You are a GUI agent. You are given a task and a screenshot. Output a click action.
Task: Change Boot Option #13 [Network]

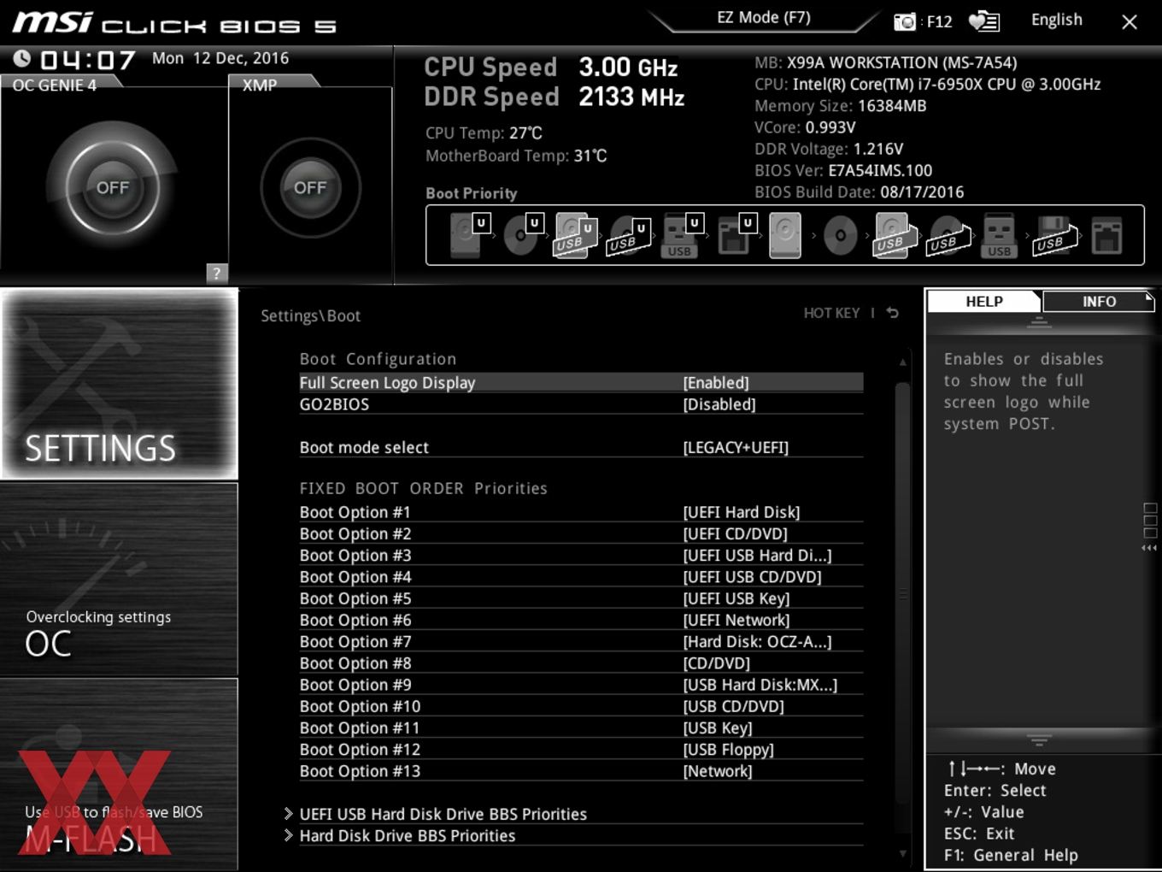point(718,771)
